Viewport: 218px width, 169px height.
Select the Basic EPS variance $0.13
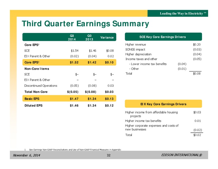109,99
